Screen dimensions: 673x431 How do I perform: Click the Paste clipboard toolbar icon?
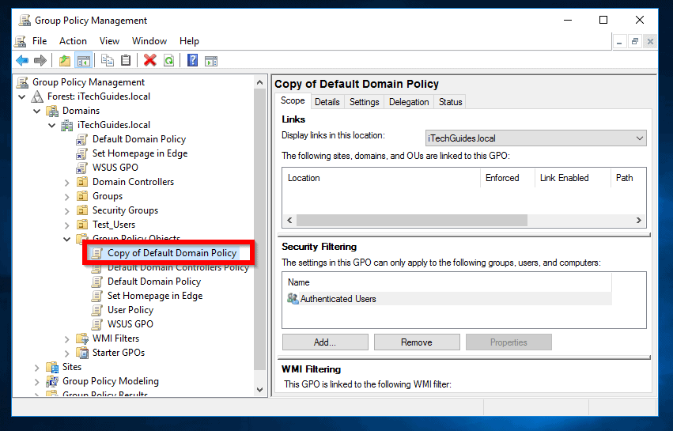tap(126, 61)
